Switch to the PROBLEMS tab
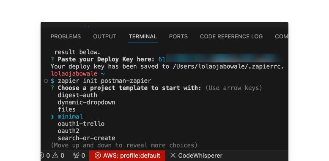The width and height of the screenshot is (329, 161). pyautogui.click(x=66, y=37)
